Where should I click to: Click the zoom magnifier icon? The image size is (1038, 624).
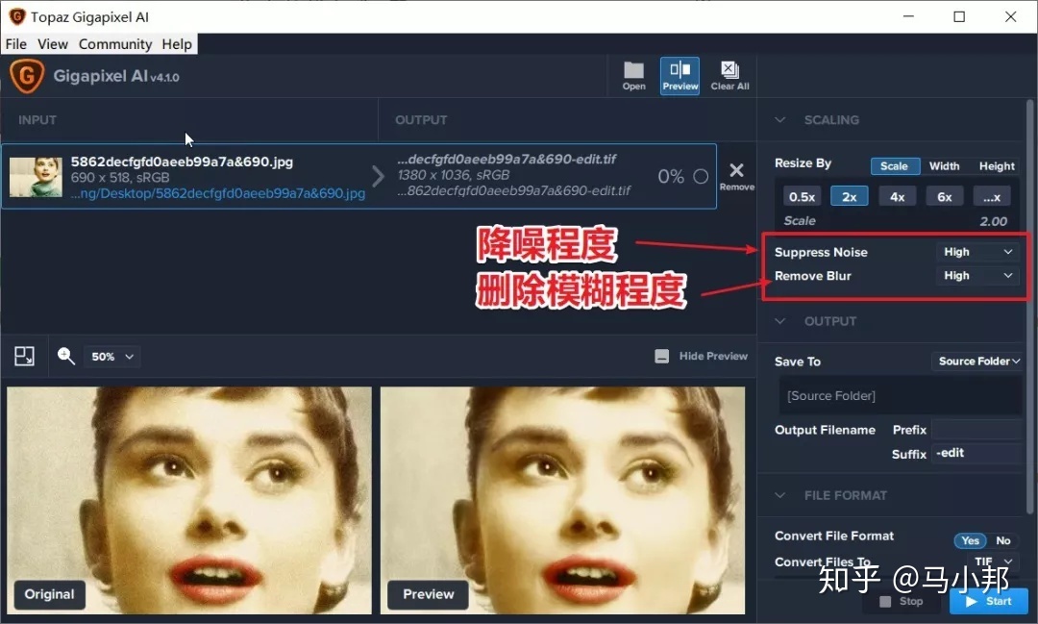point(65,357)
